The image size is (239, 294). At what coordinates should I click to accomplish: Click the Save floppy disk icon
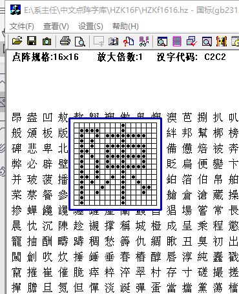(x=32, y=41)
